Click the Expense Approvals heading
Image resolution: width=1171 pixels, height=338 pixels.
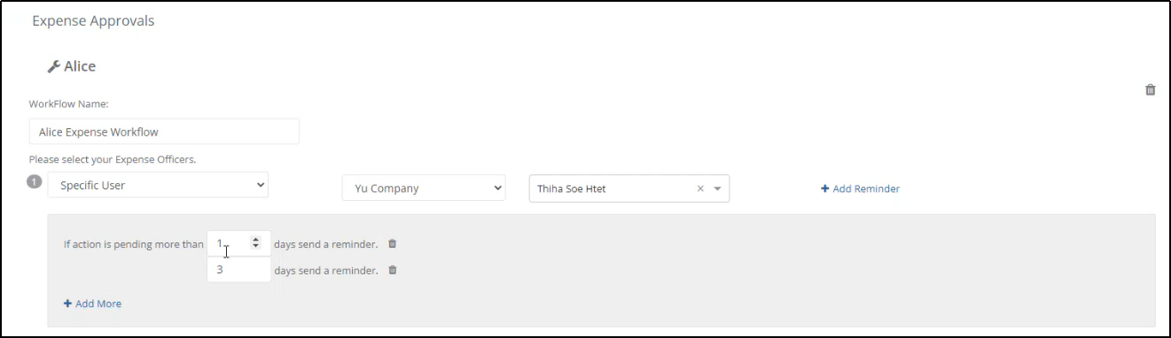(x=93, y=21)
